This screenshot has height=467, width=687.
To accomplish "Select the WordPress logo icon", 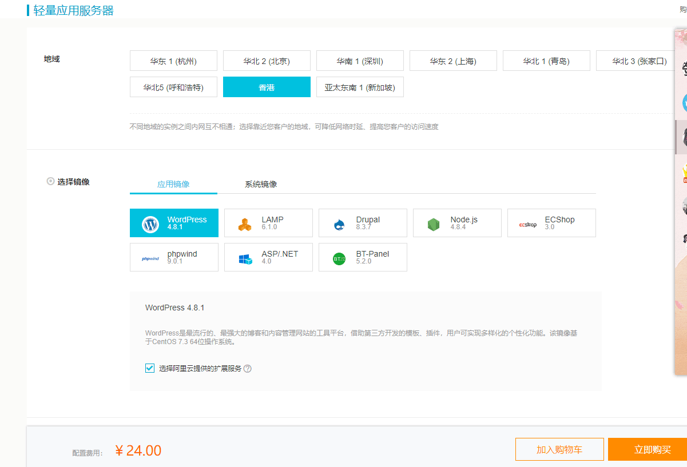I will pos(150,224).
